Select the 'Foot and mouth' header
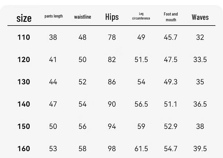This screenshot has height=158, width=223. (171, 17)
